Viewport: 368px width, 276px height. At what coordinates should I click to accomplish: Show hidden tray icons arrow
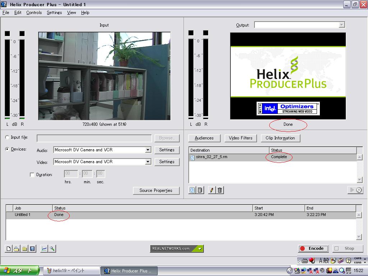pos(290,271)
